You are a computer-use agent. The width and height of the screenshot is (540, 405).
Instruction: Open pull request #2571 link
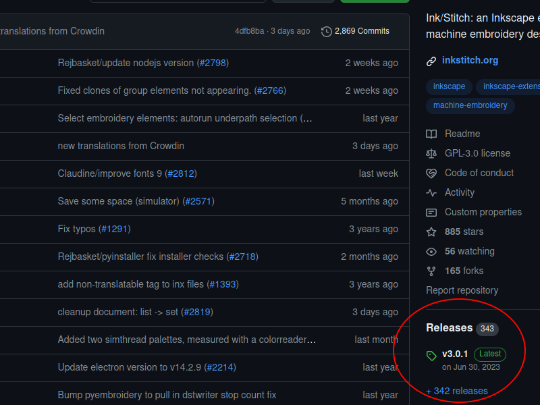coord(198,201)
